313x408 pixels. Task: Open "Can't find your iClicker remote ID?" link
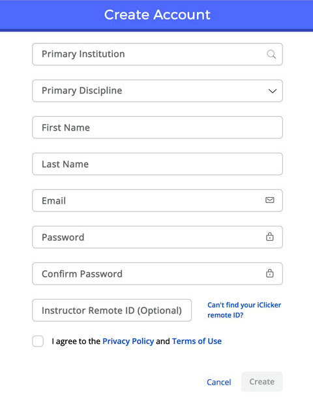244,310
